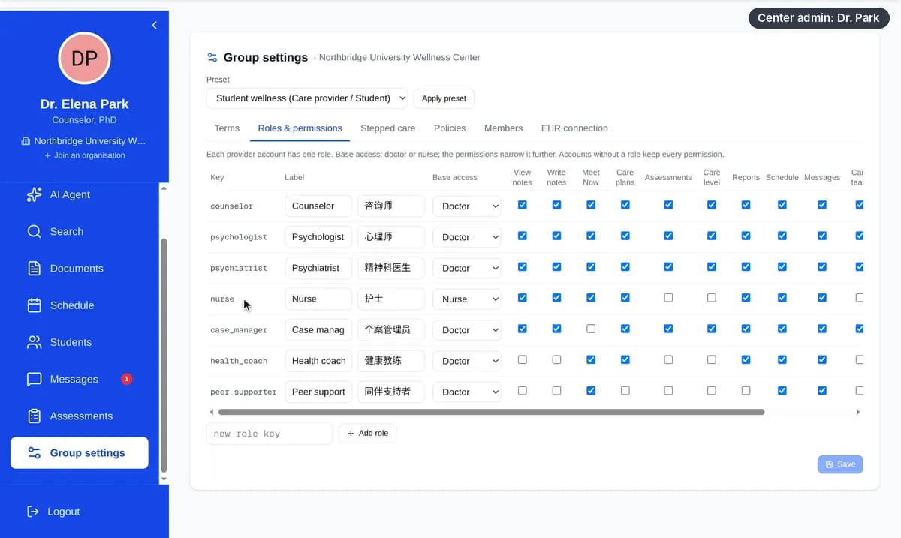Click the Counselor label field
Screen dimensions: 901x538
coord(318,206)
